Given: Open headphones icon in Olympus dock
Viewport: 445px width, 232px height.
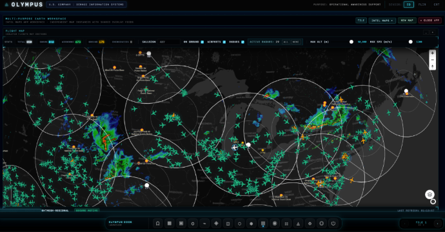Looking at the screenshot, I should pos(158,224).
